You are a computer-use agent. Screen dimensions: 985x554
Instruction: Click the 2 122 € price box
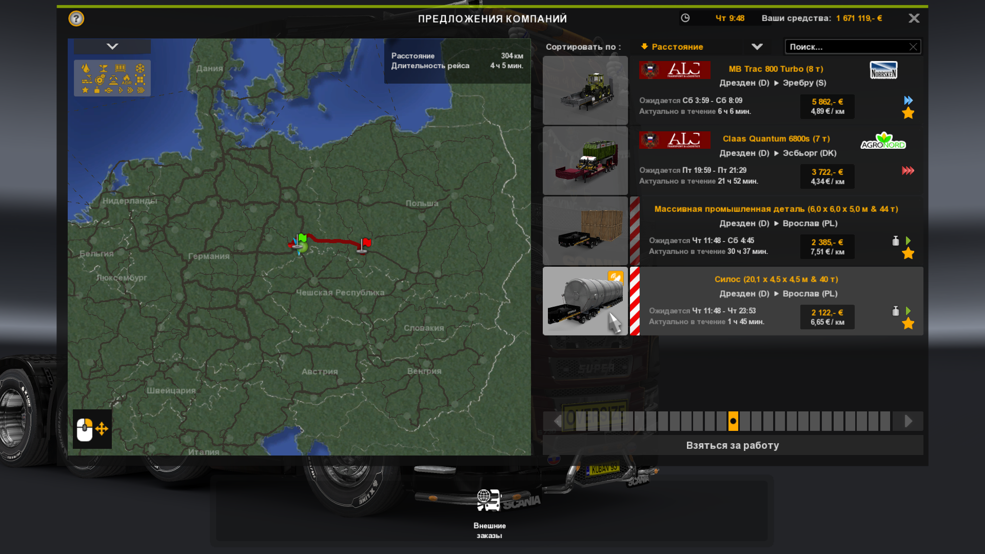pos(828,317)
